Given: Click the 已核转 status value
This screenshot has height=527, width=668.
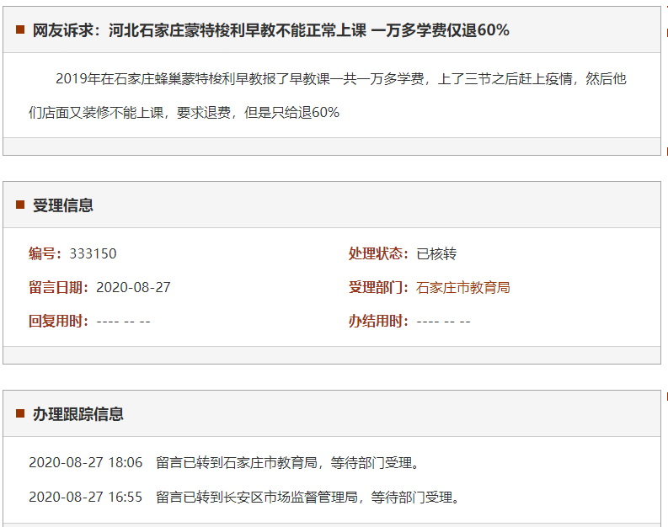Looking at the screenshot, I should point(436,253).
